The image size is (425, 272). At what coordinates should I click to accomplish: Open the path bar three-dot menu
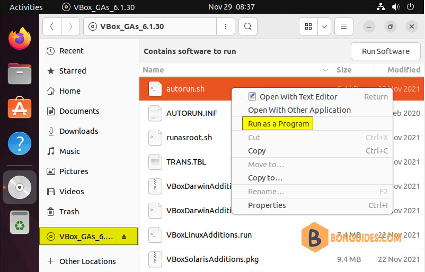click(226, 26)
